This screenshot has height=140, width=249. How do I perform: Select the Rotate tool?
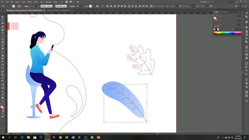coord(3,52)
